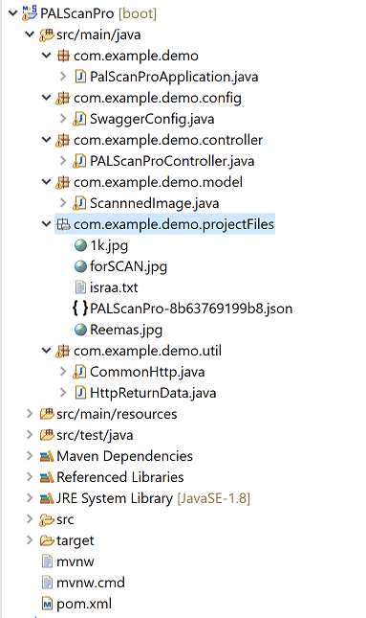Click the PALScanProController.java file icon
Viewport: 366px width, 618px height.
pos(79,161)
